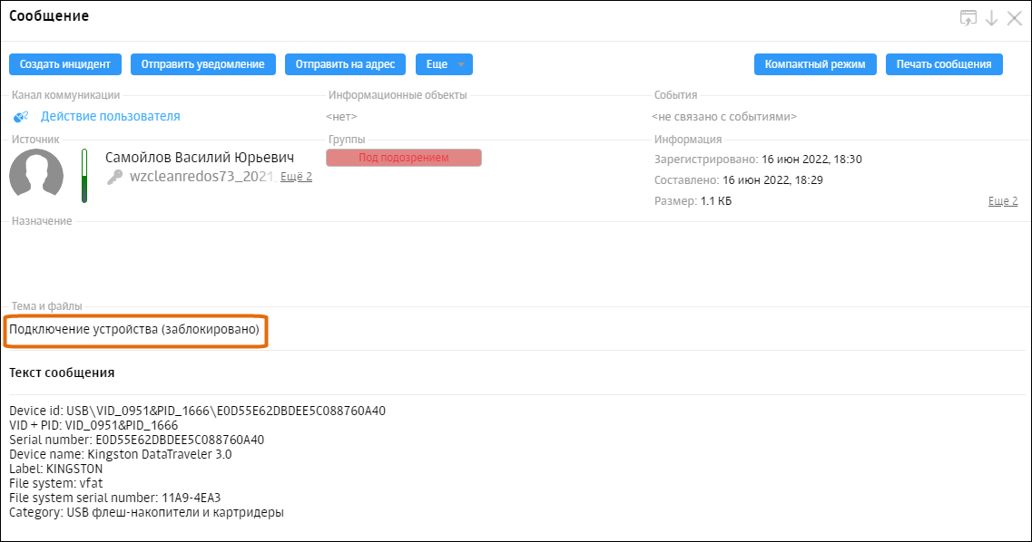
Task: Click the key icon beside wzcleanredos73 account
Action: pos(114,178)
